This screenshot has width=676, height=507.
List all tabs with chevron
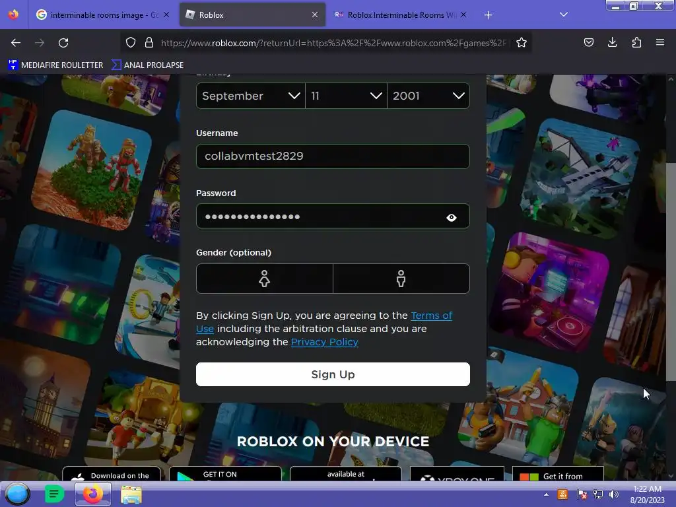[564, 15]
